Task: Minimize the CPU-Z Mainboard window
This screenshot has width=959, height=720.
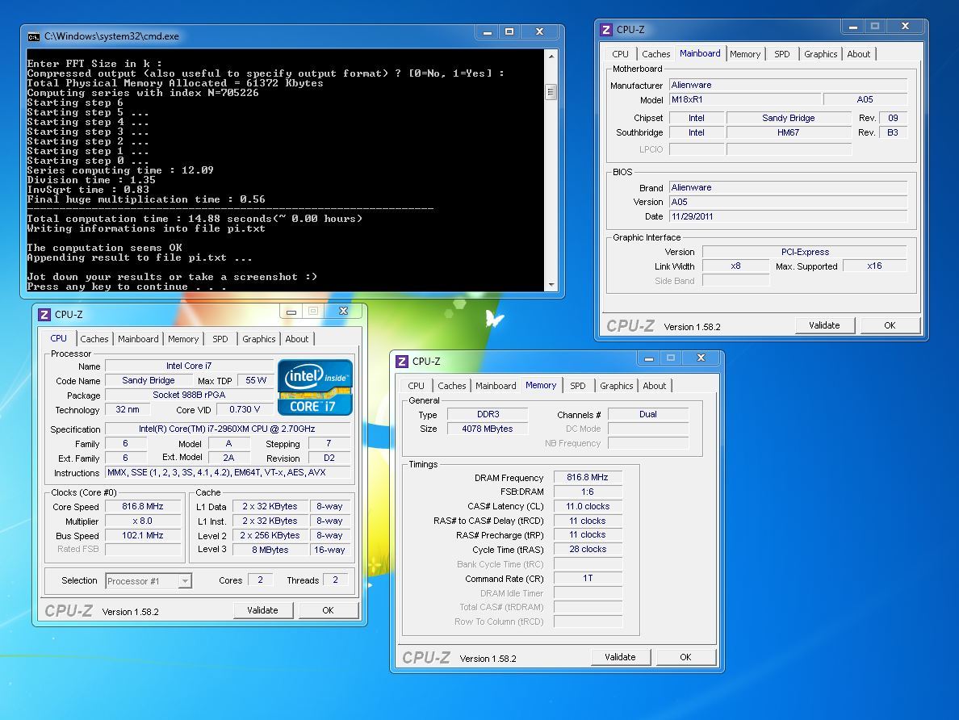Action: pyautogui.click(x=852, y=27)
